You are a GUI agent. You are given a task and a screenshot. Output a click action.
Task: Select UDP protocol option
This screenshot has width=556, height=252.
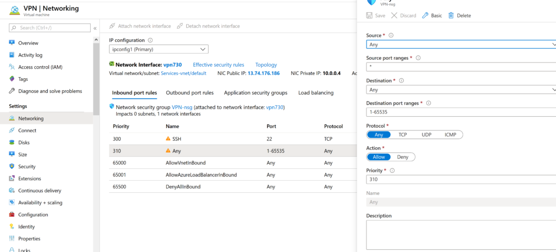click(427, 134)
